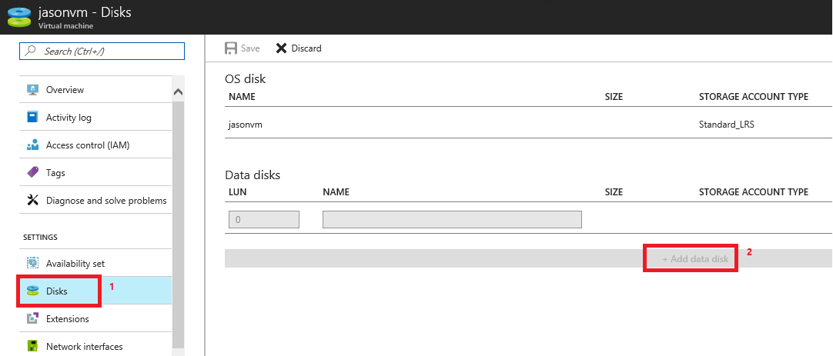Click the Add data disk button
Image resolution: width=833 pixels, height=356 pixels.
tap(694, 259)
